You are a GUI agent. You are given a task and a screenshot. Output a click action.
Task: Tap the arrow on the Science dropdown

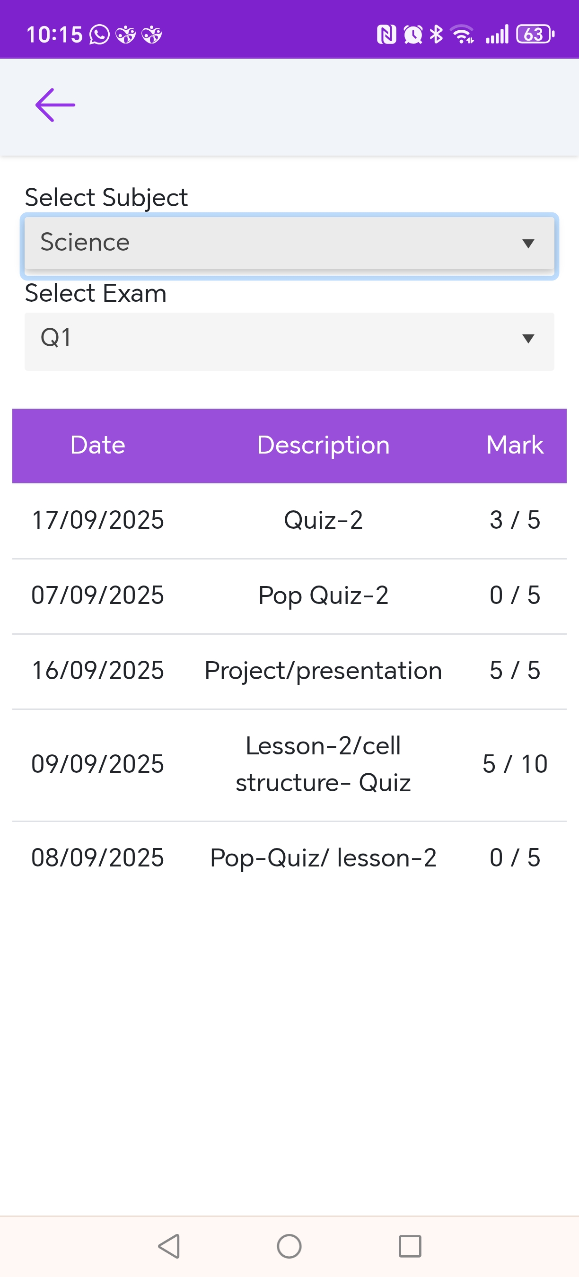pos(528,244)
